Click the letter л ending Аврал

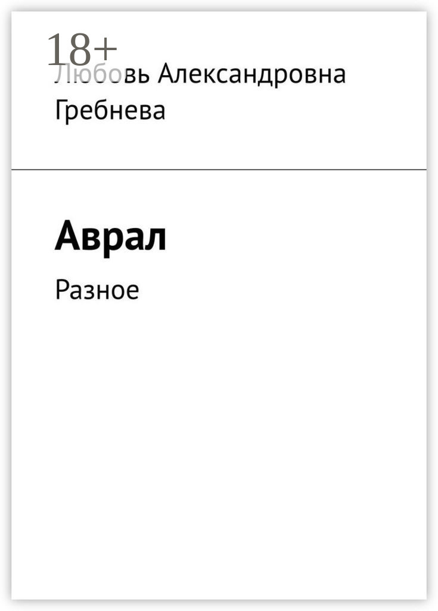click(x=156, y=239)
